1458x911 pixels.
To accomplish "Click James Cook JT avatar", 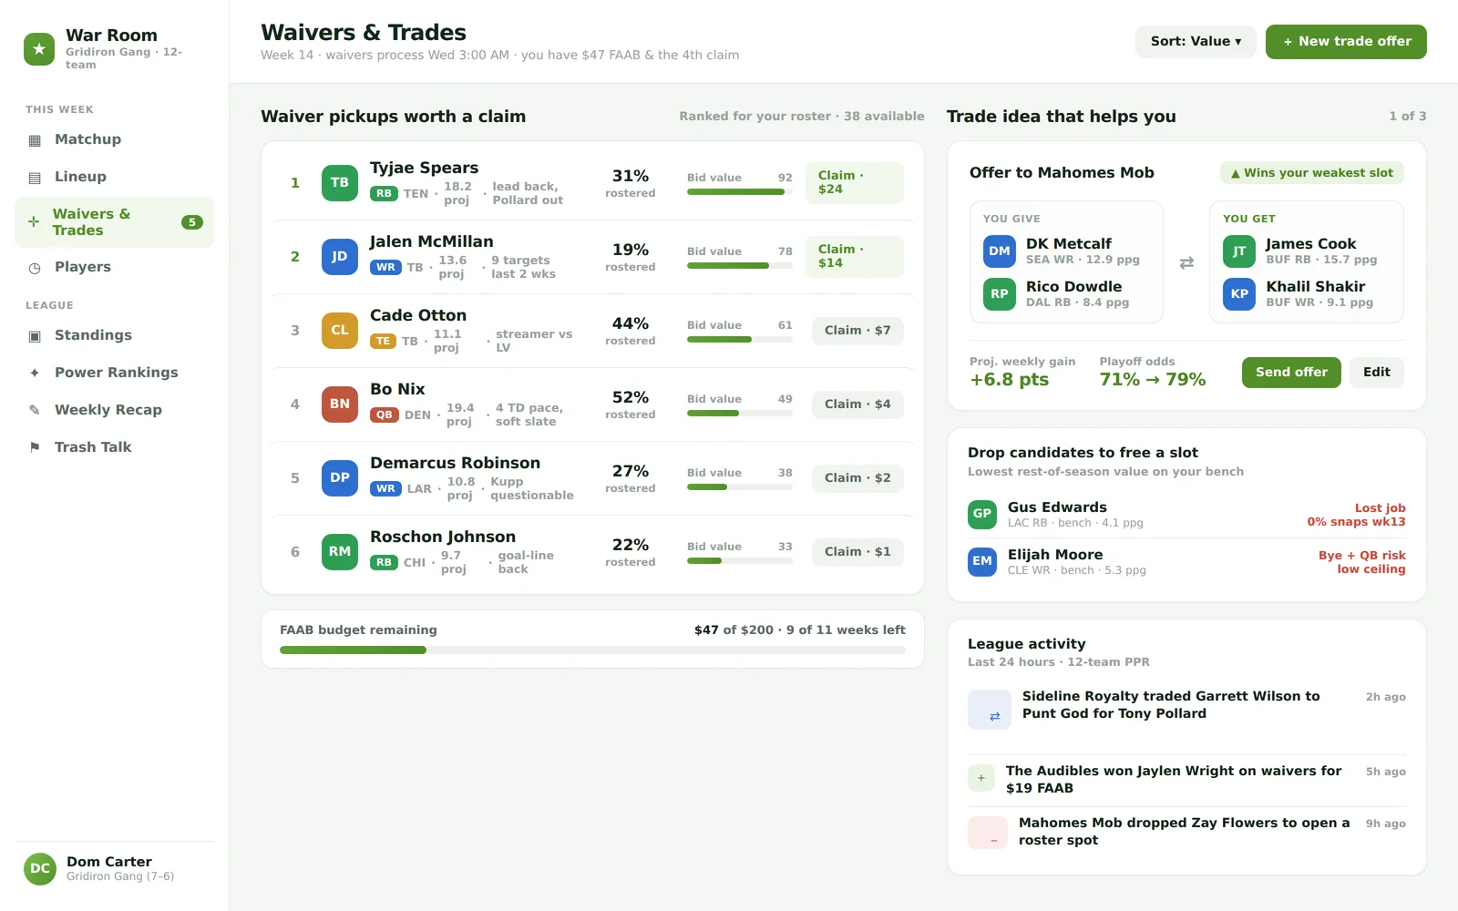I will [1239, 251].
